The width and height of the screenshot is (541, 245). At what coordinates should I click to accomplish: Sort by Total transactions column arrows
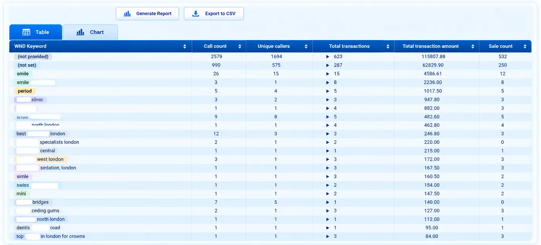pyautogui.click(x=388, y=46)
